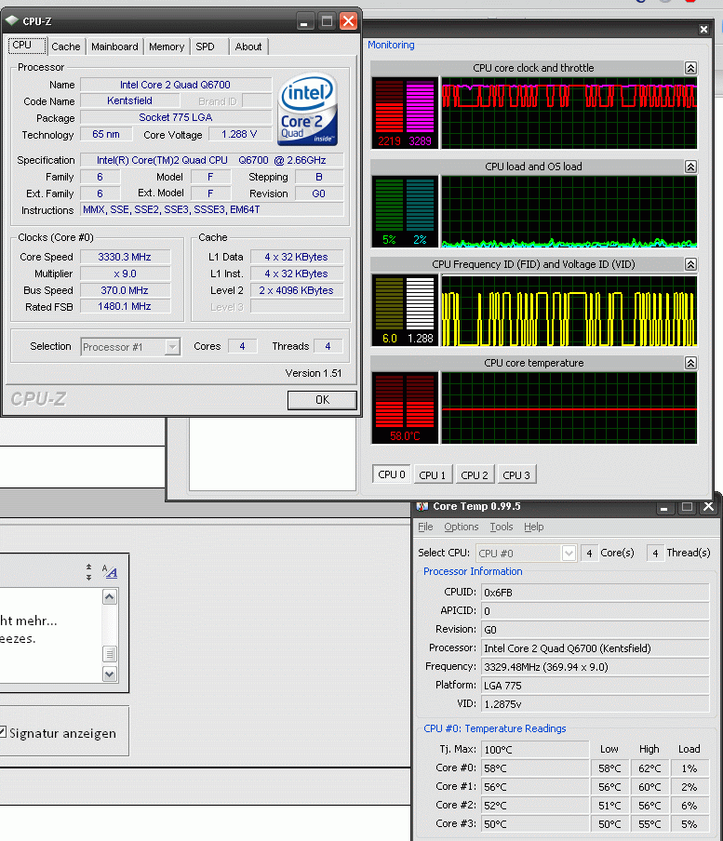Click the Instructions field MMX, SSE, SSE2
This screenshot has width=723, height=841.
[x=212, y=209]
